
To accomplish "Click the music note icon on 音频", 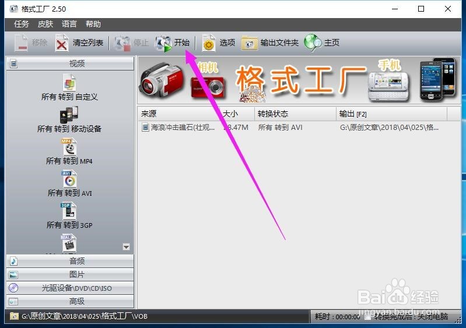I will point(13,261).
